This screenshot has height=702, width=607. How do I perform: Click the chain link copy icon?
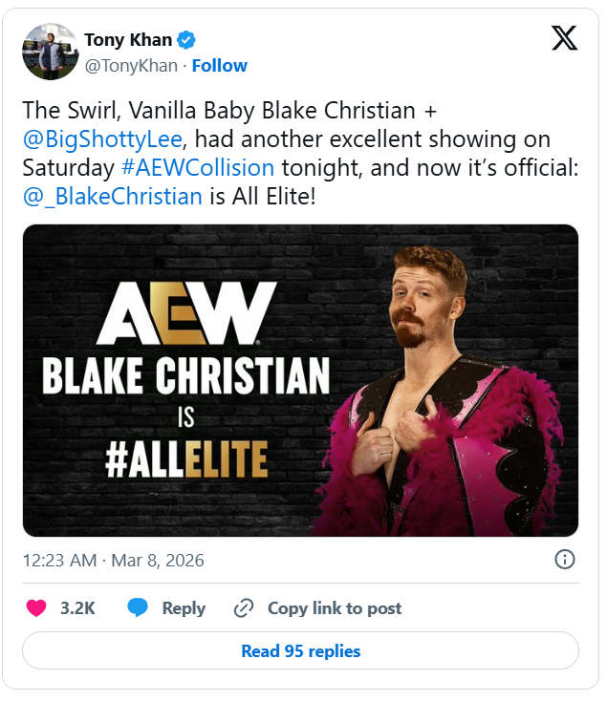[x=244, y=608]
